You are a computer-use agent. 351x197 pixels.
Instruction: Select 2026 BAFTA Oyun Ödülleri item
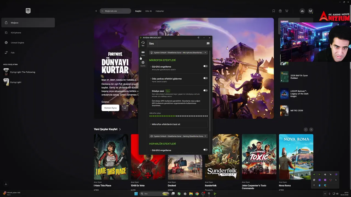point(296,77)
